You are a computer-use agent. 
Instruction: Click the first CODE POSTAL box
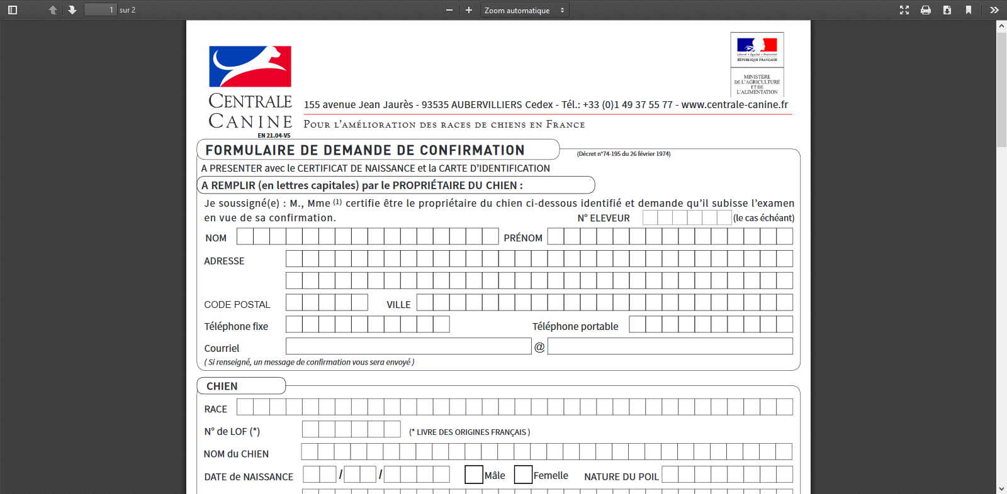294,302
